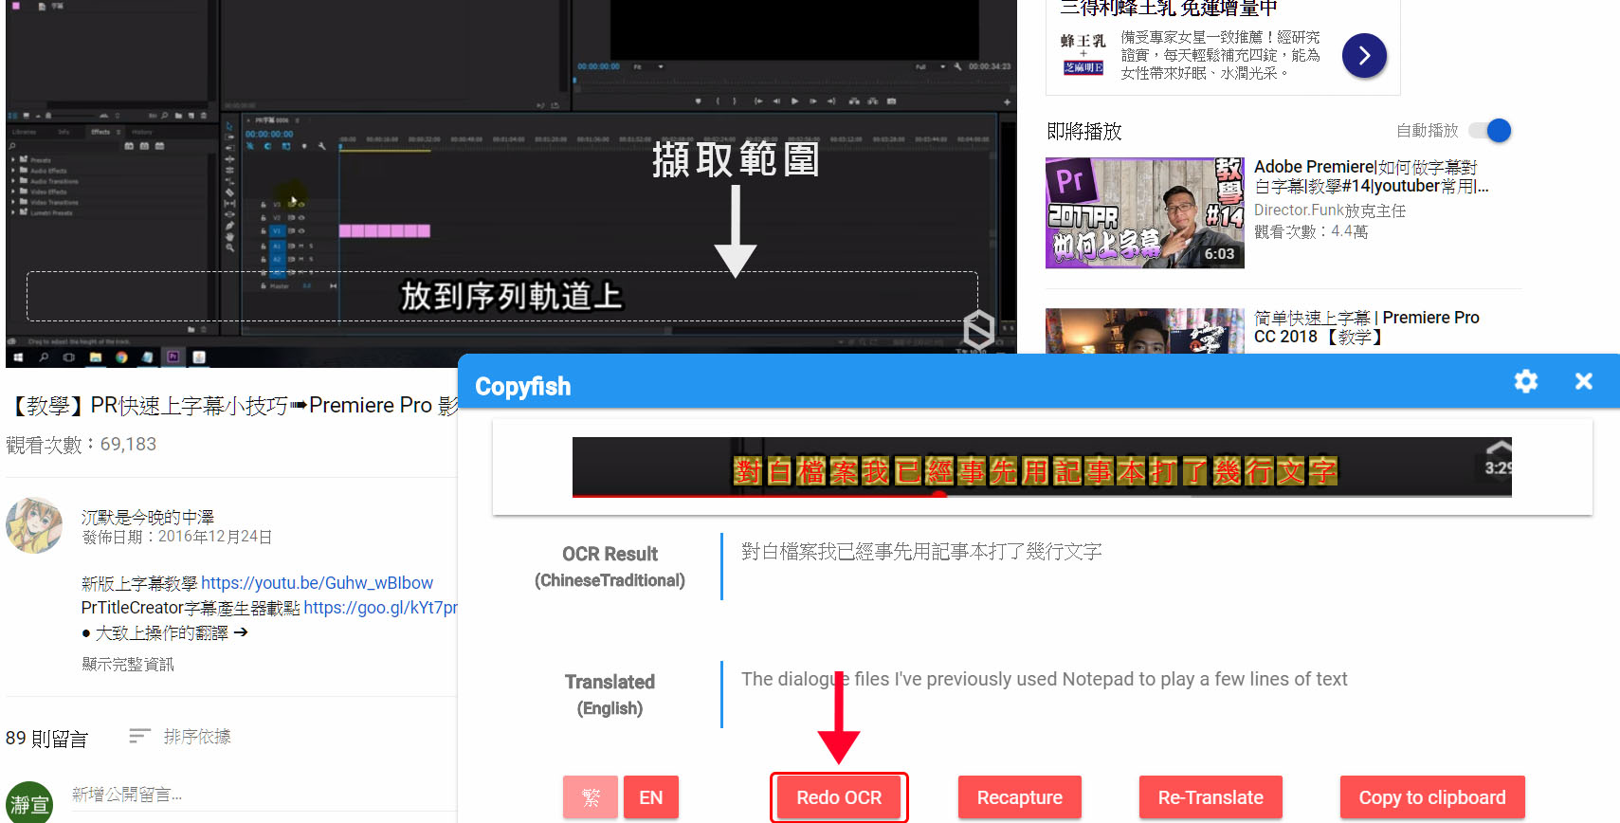Open the 沉默是今晚的中澤 channel name

click(x=147, y=517)
